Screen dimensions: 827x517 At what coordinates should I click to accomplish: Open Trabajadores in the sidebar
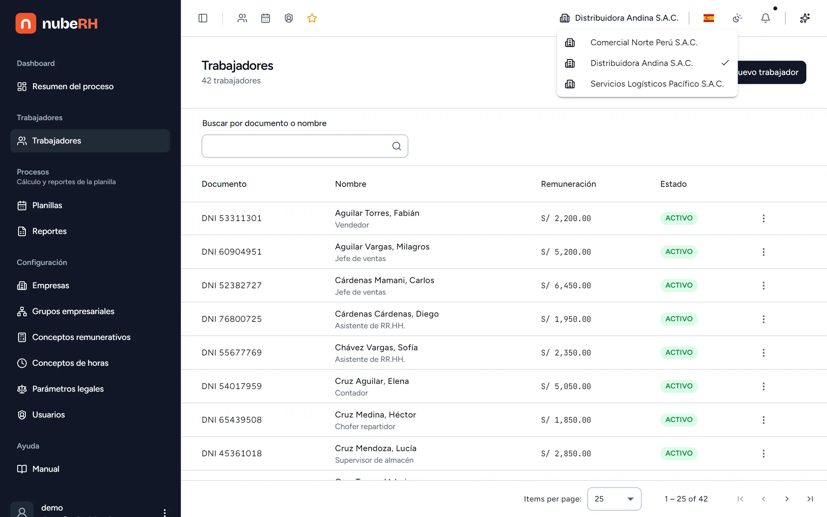[90, 141]
